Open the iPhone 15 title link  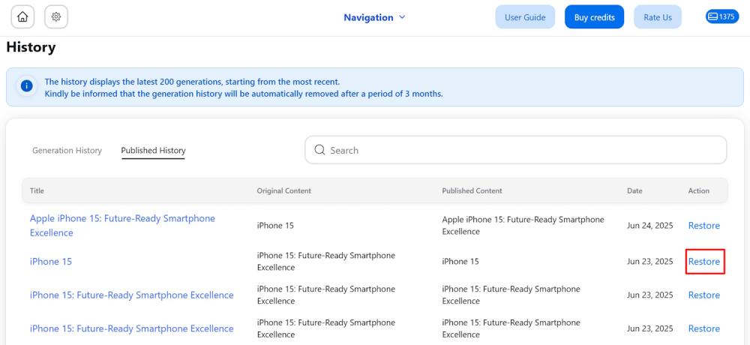tap(51, 261)
